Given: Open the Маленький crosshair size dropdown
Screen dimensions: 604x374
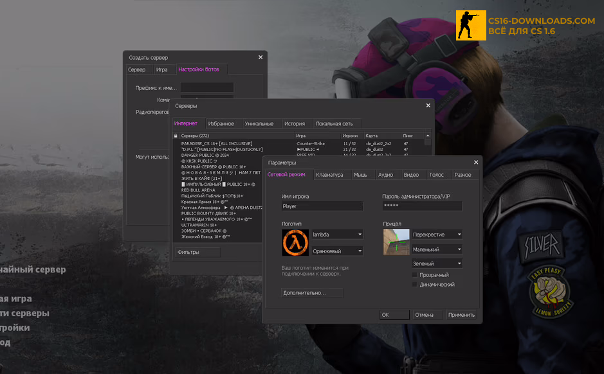Looking at the screenshot, I should (437, 249).
